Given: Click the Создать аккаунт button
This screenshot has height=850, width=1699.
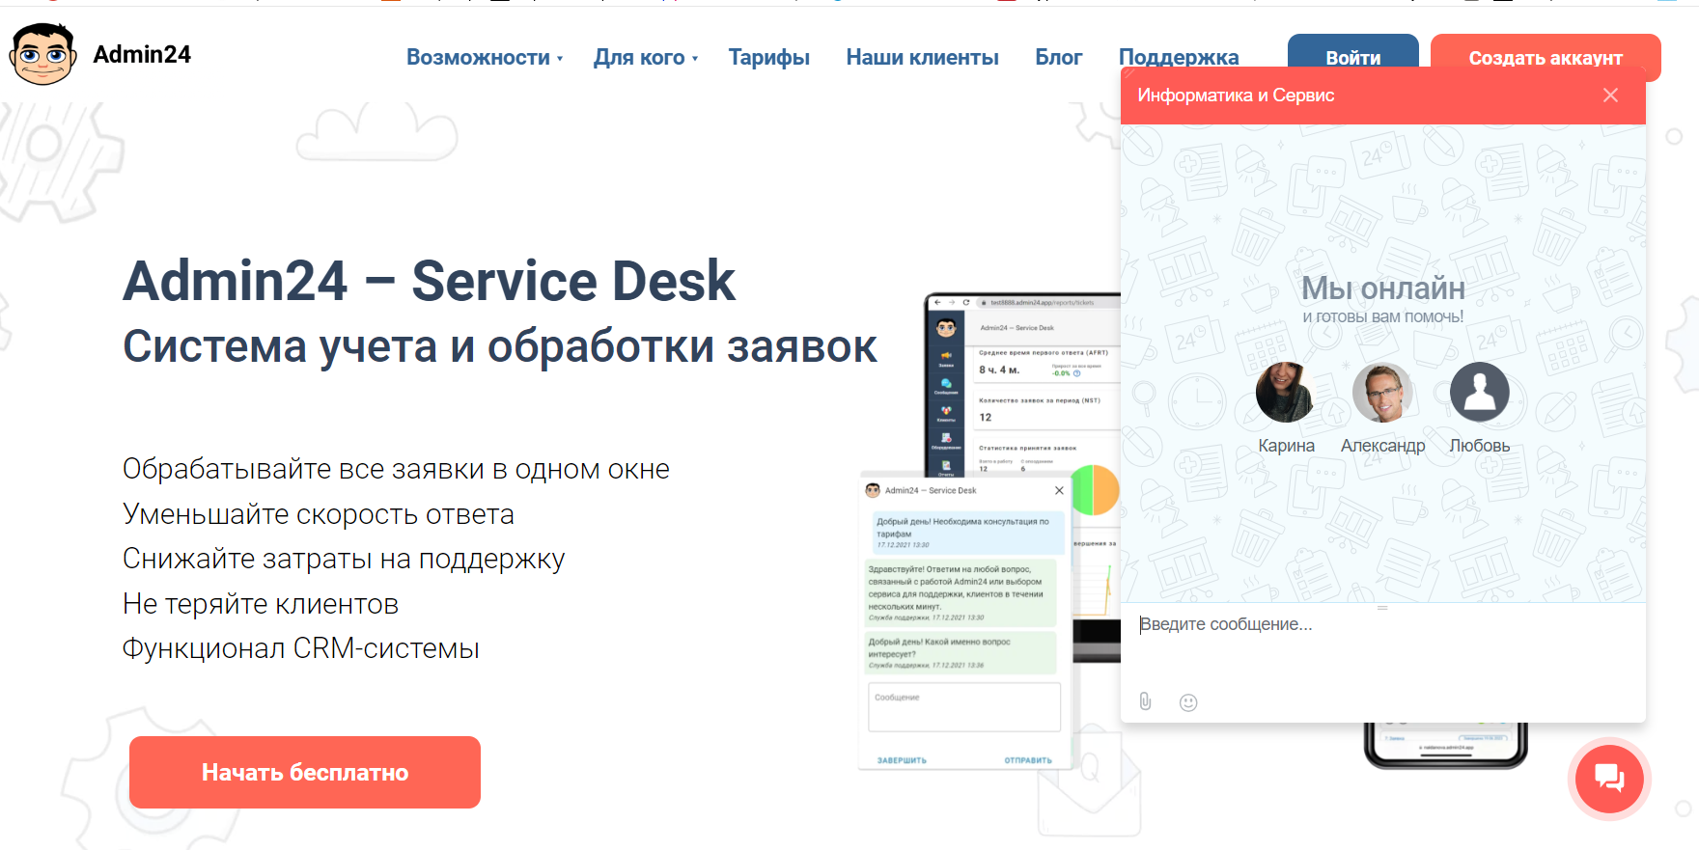Looking at the screenshot, I should (1546, 57).
